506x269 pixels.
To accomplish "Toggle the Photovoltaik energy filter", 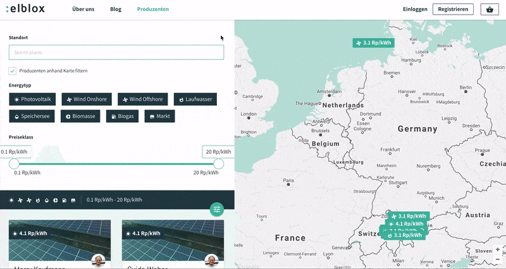I will point(32,99).
